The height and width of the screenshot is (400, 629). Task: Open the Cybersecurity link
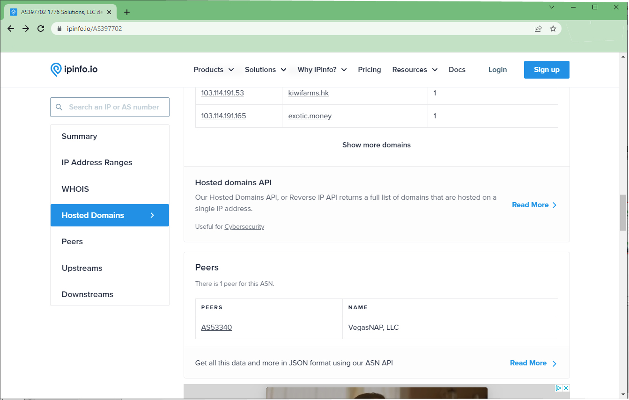[x=244, y=227]
